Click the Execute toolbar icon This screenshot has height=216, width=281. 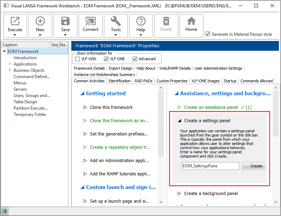[x=15, y=21]
